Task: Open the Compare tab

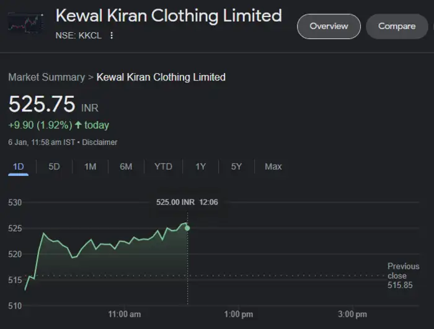Action: point(397,26)
